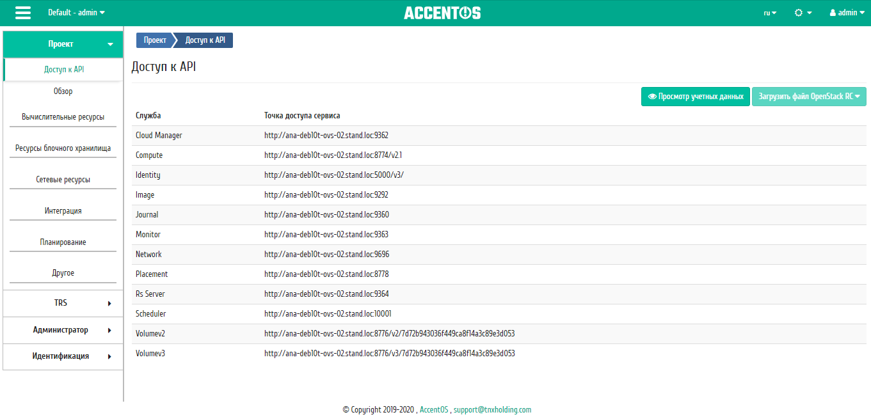The height and width of the screenshot is (417, 871).
Task: Click the endpoint URL ending 5000/v3/
Action: [x=334, y=175]
